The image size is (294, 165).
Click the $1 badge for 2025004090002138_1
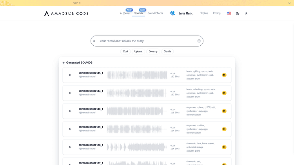[224, 147]
